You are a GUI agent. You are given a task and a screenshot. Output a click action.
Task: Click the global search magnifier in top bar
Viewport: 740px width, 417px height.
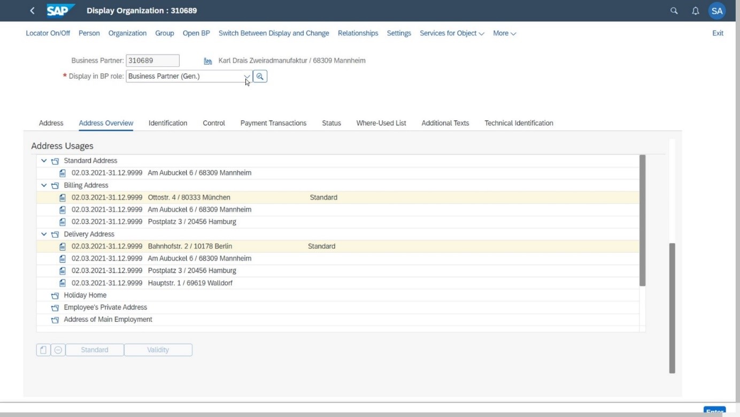(x=674, y=10)
